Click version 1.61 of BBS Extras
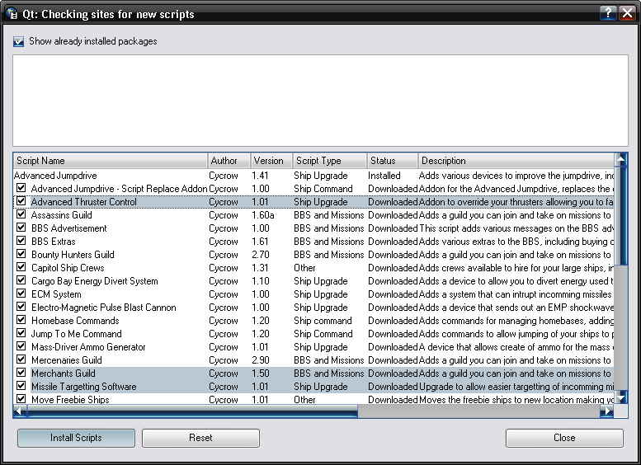This screenshot has height=465, width=641. pyautogui.click(x=260, y=242)
